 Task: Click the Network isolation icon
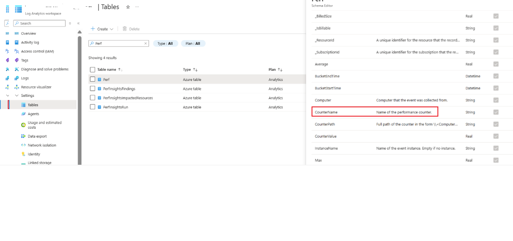[23, 145]
